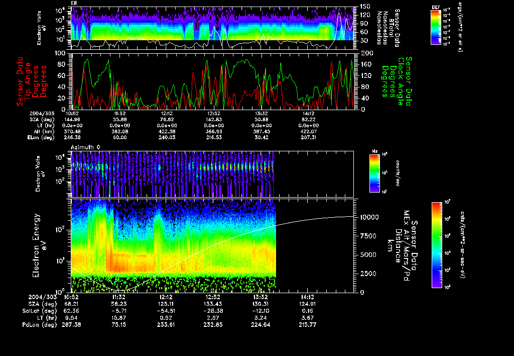Click ELon value 60.00

pos(119,138)
